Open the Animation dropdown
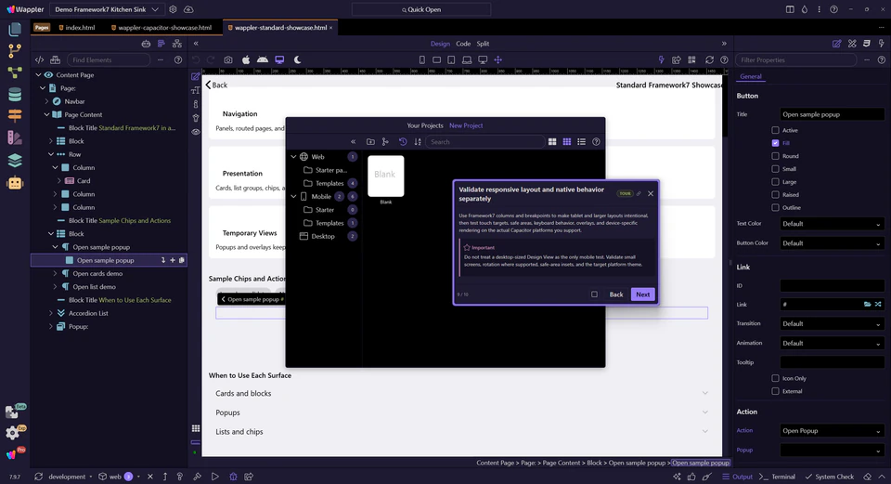The image size is (891, 484). 832,343
